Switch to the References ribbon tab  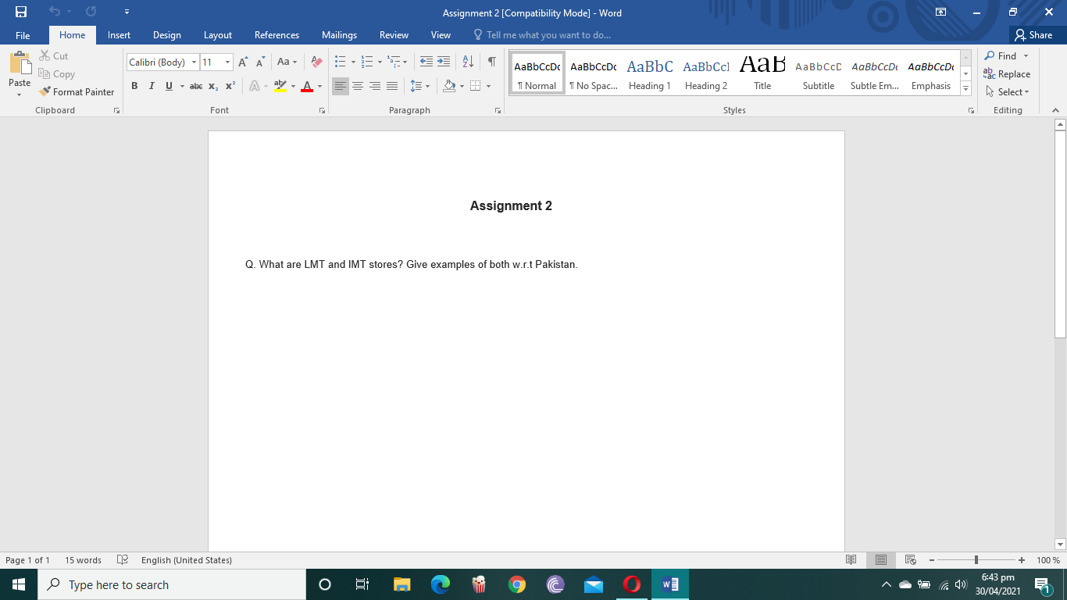pyautogui.click(x=277, y=35)
